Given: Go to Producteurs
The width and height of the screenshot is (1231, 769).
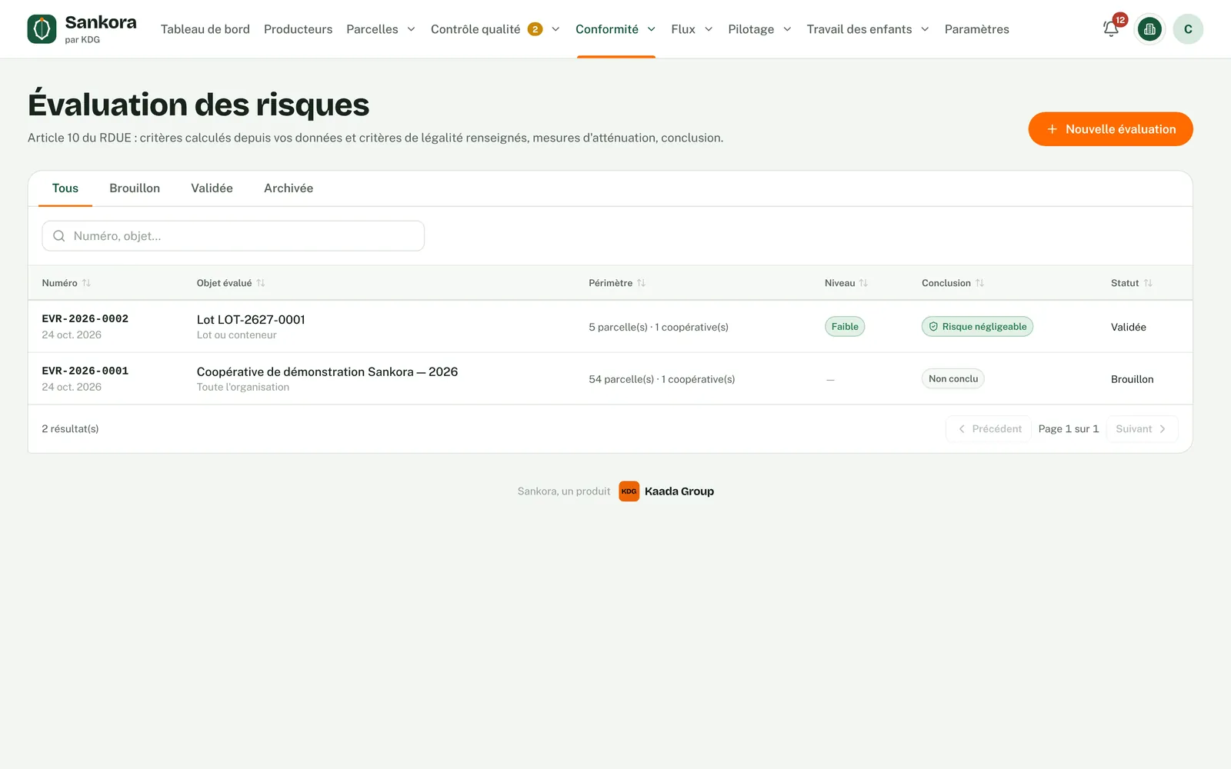Looking at the screenshot, I should coord(299,29).
